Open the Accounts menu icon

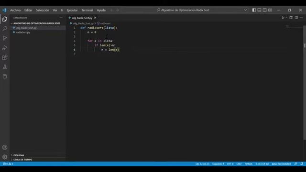5,148
